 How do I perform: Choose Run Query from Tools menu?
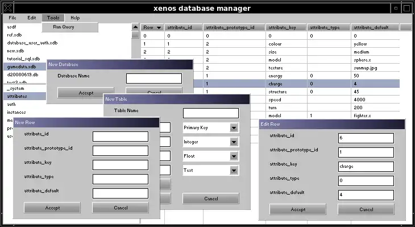point(70,27)
